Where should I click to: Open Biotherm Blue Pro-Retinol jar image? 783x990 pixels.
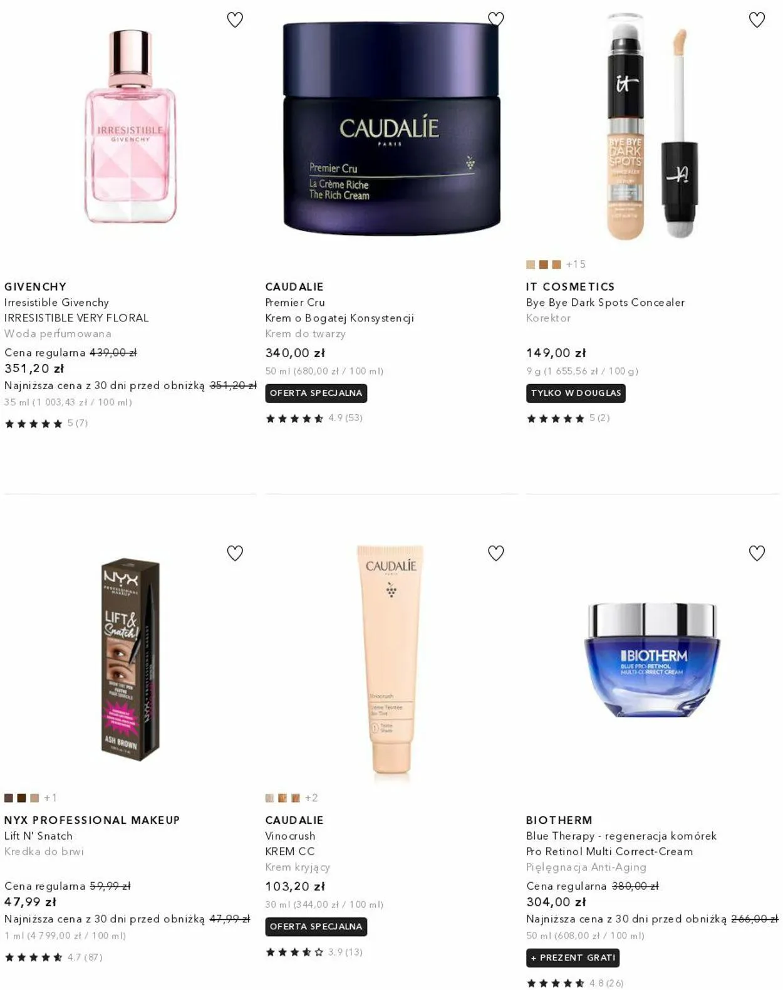tap(652, 660)
